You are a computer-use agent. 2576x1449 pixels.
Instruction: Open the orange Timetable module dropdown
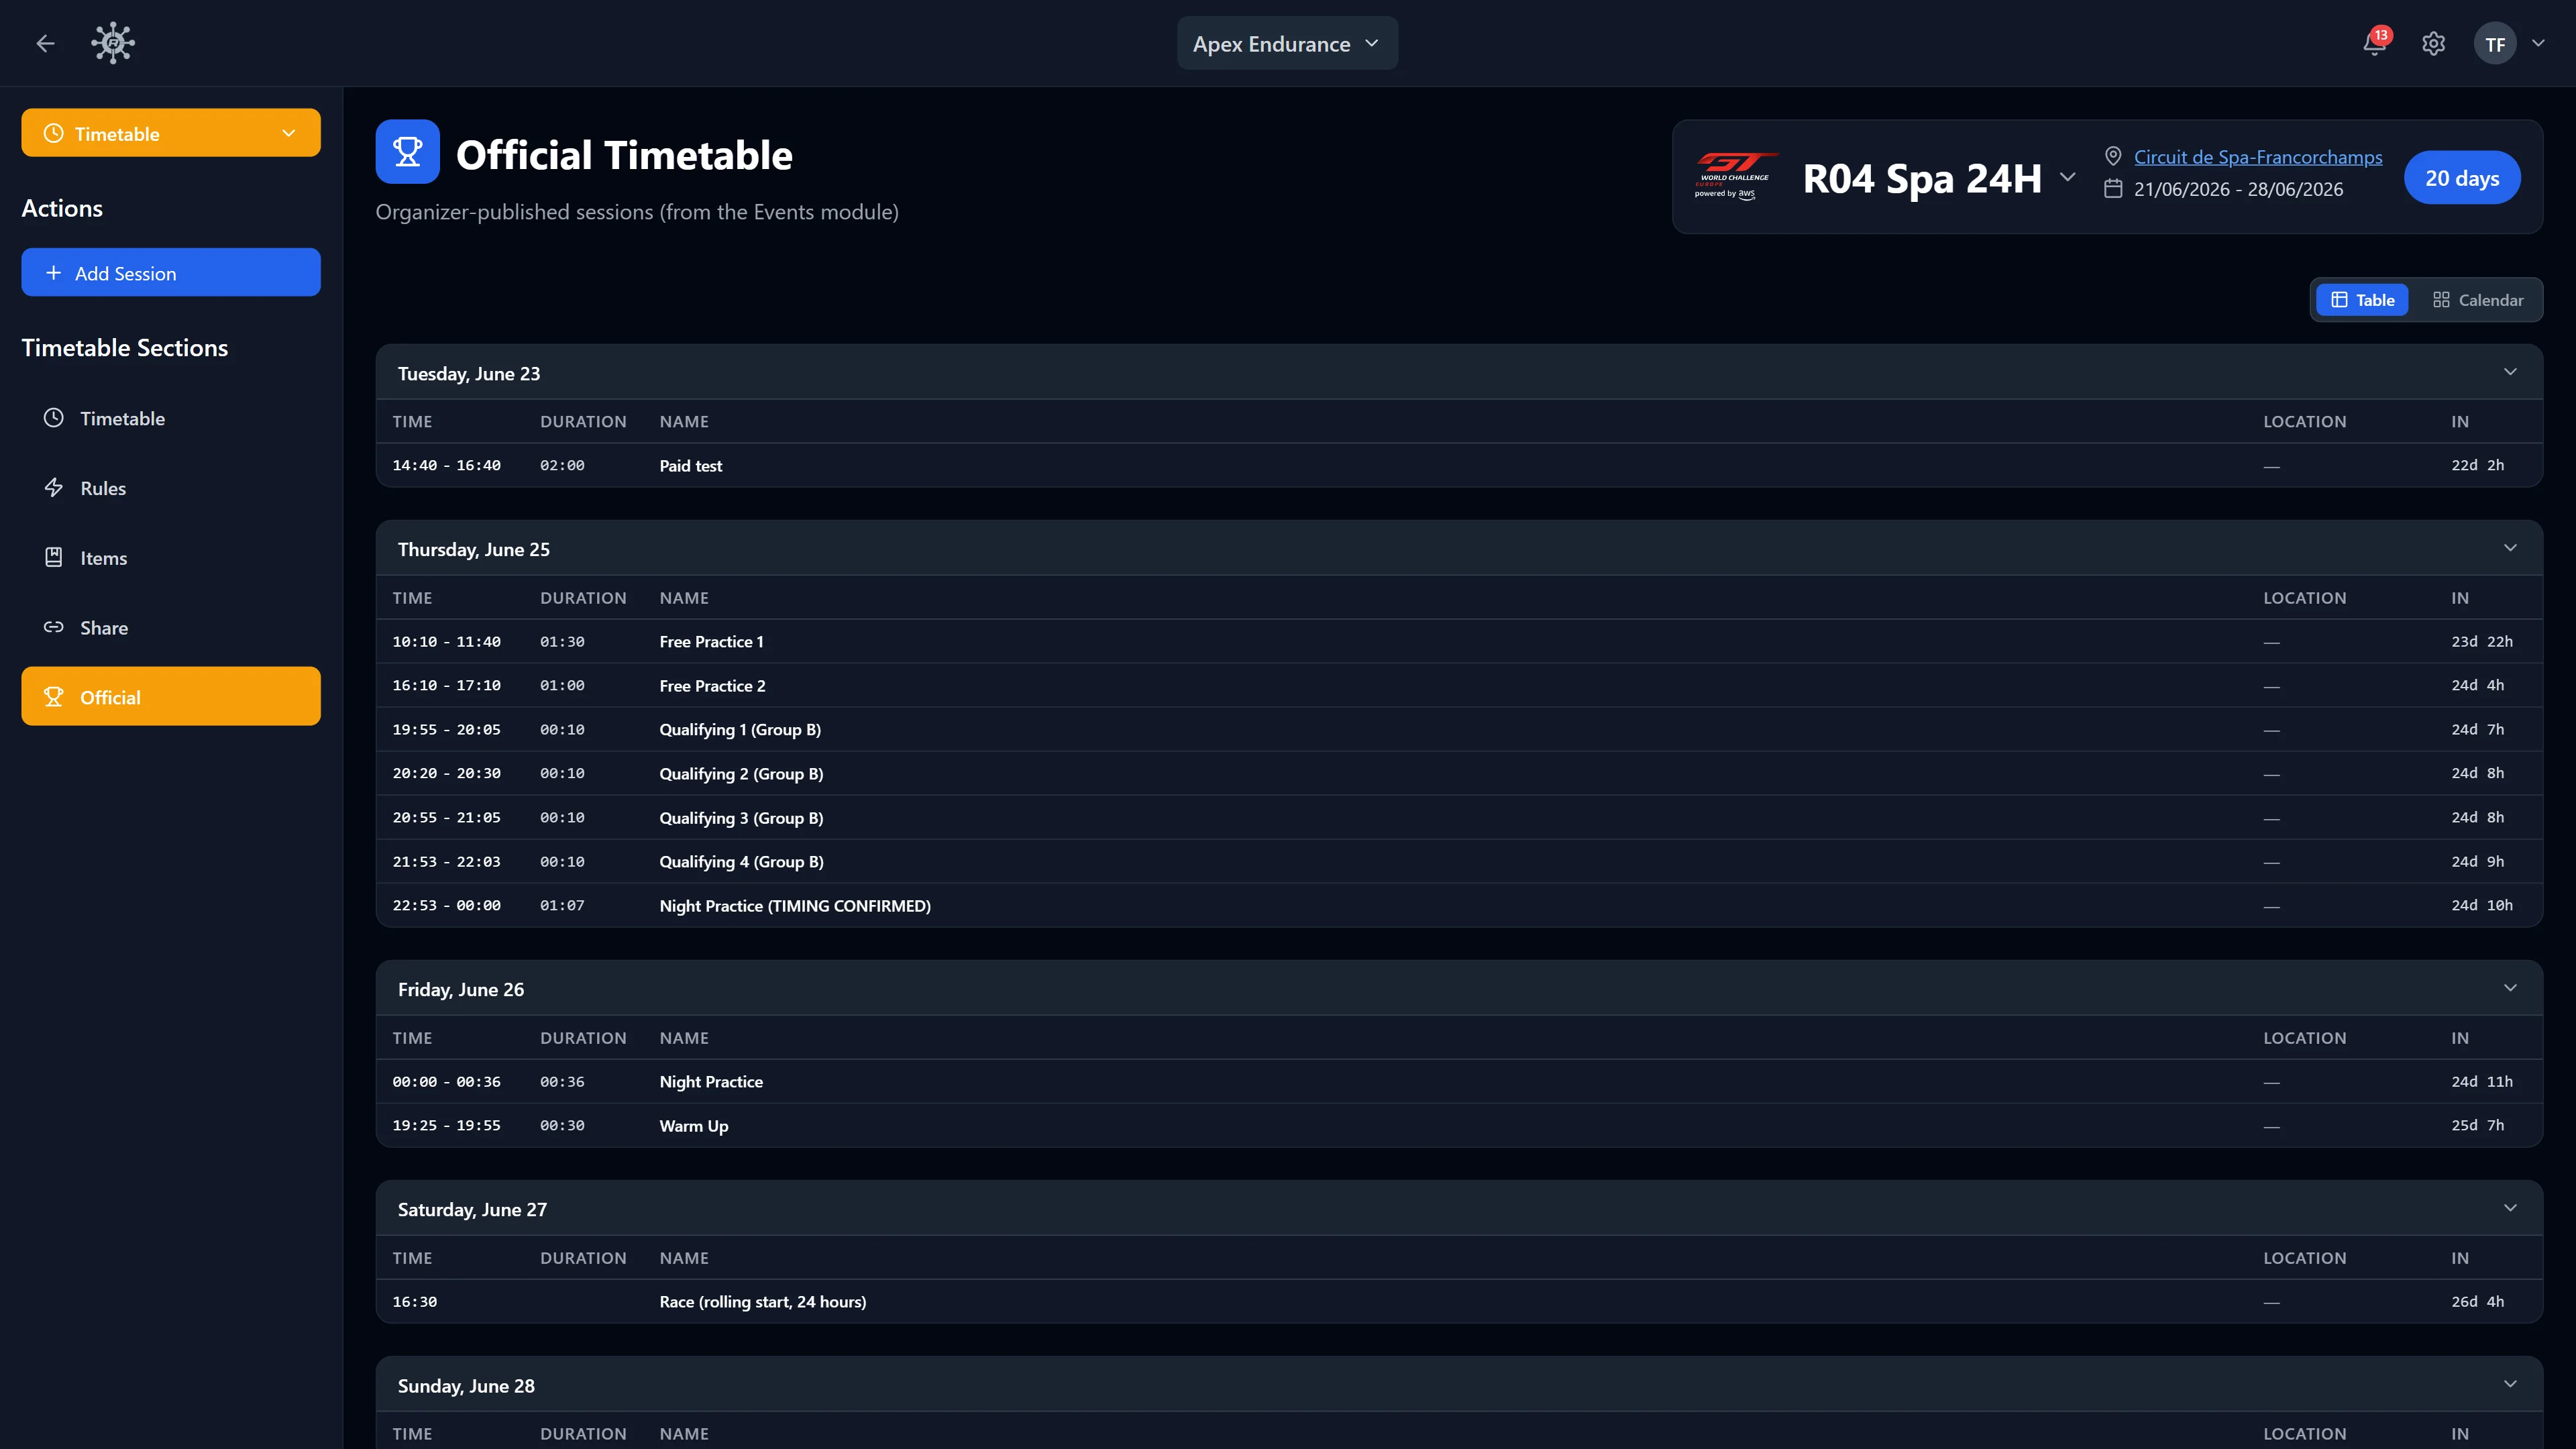pos(171,133)
